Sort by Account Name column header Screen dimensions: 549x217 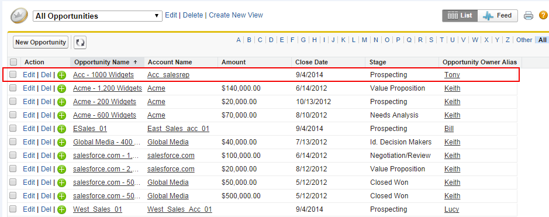click(x=170, y=63)
